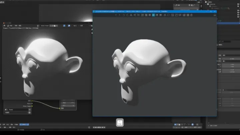The image size is (240, 135).
Task: Open the render slot dropdown in render window
Action: [75, 26]
